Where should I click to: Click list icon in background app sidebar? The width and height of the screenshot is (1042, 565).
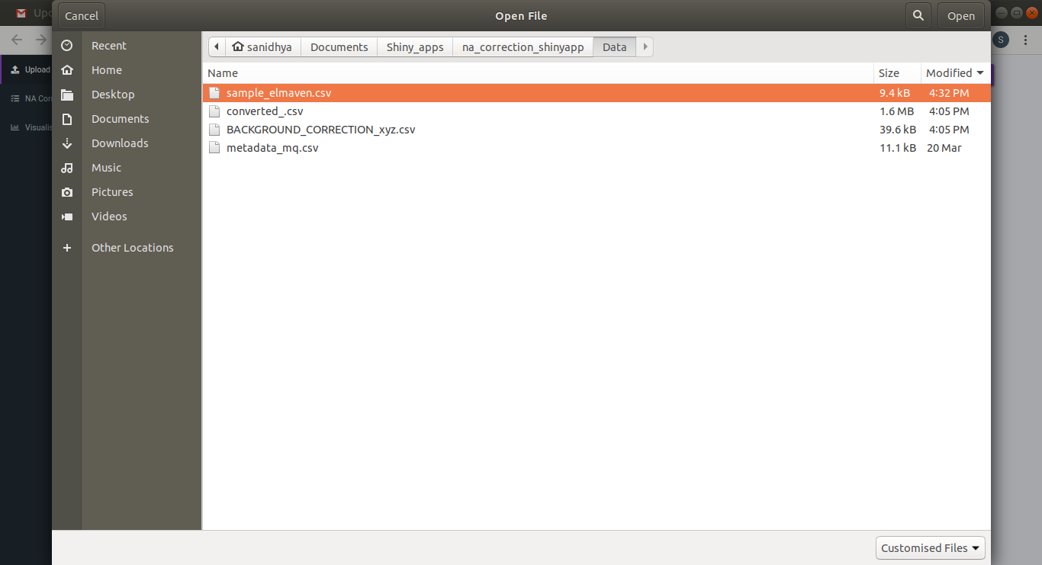14,98
